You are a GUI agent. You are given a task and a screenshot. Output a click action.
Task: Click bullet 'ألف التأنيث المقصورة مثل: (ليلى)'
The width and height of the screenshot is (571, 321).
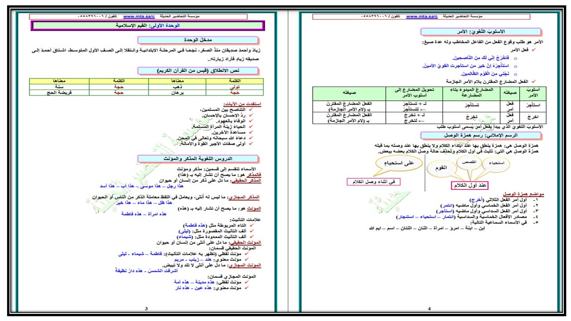[211, 231]
